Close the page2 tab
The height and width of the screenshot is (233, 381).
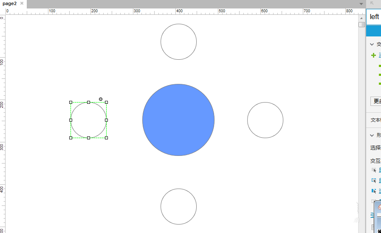[x=22, y=3]
